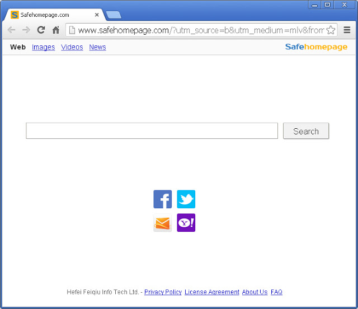Open the License Agreement link
This screenshot has height=309, width=358.
click(x=212, y=292)
